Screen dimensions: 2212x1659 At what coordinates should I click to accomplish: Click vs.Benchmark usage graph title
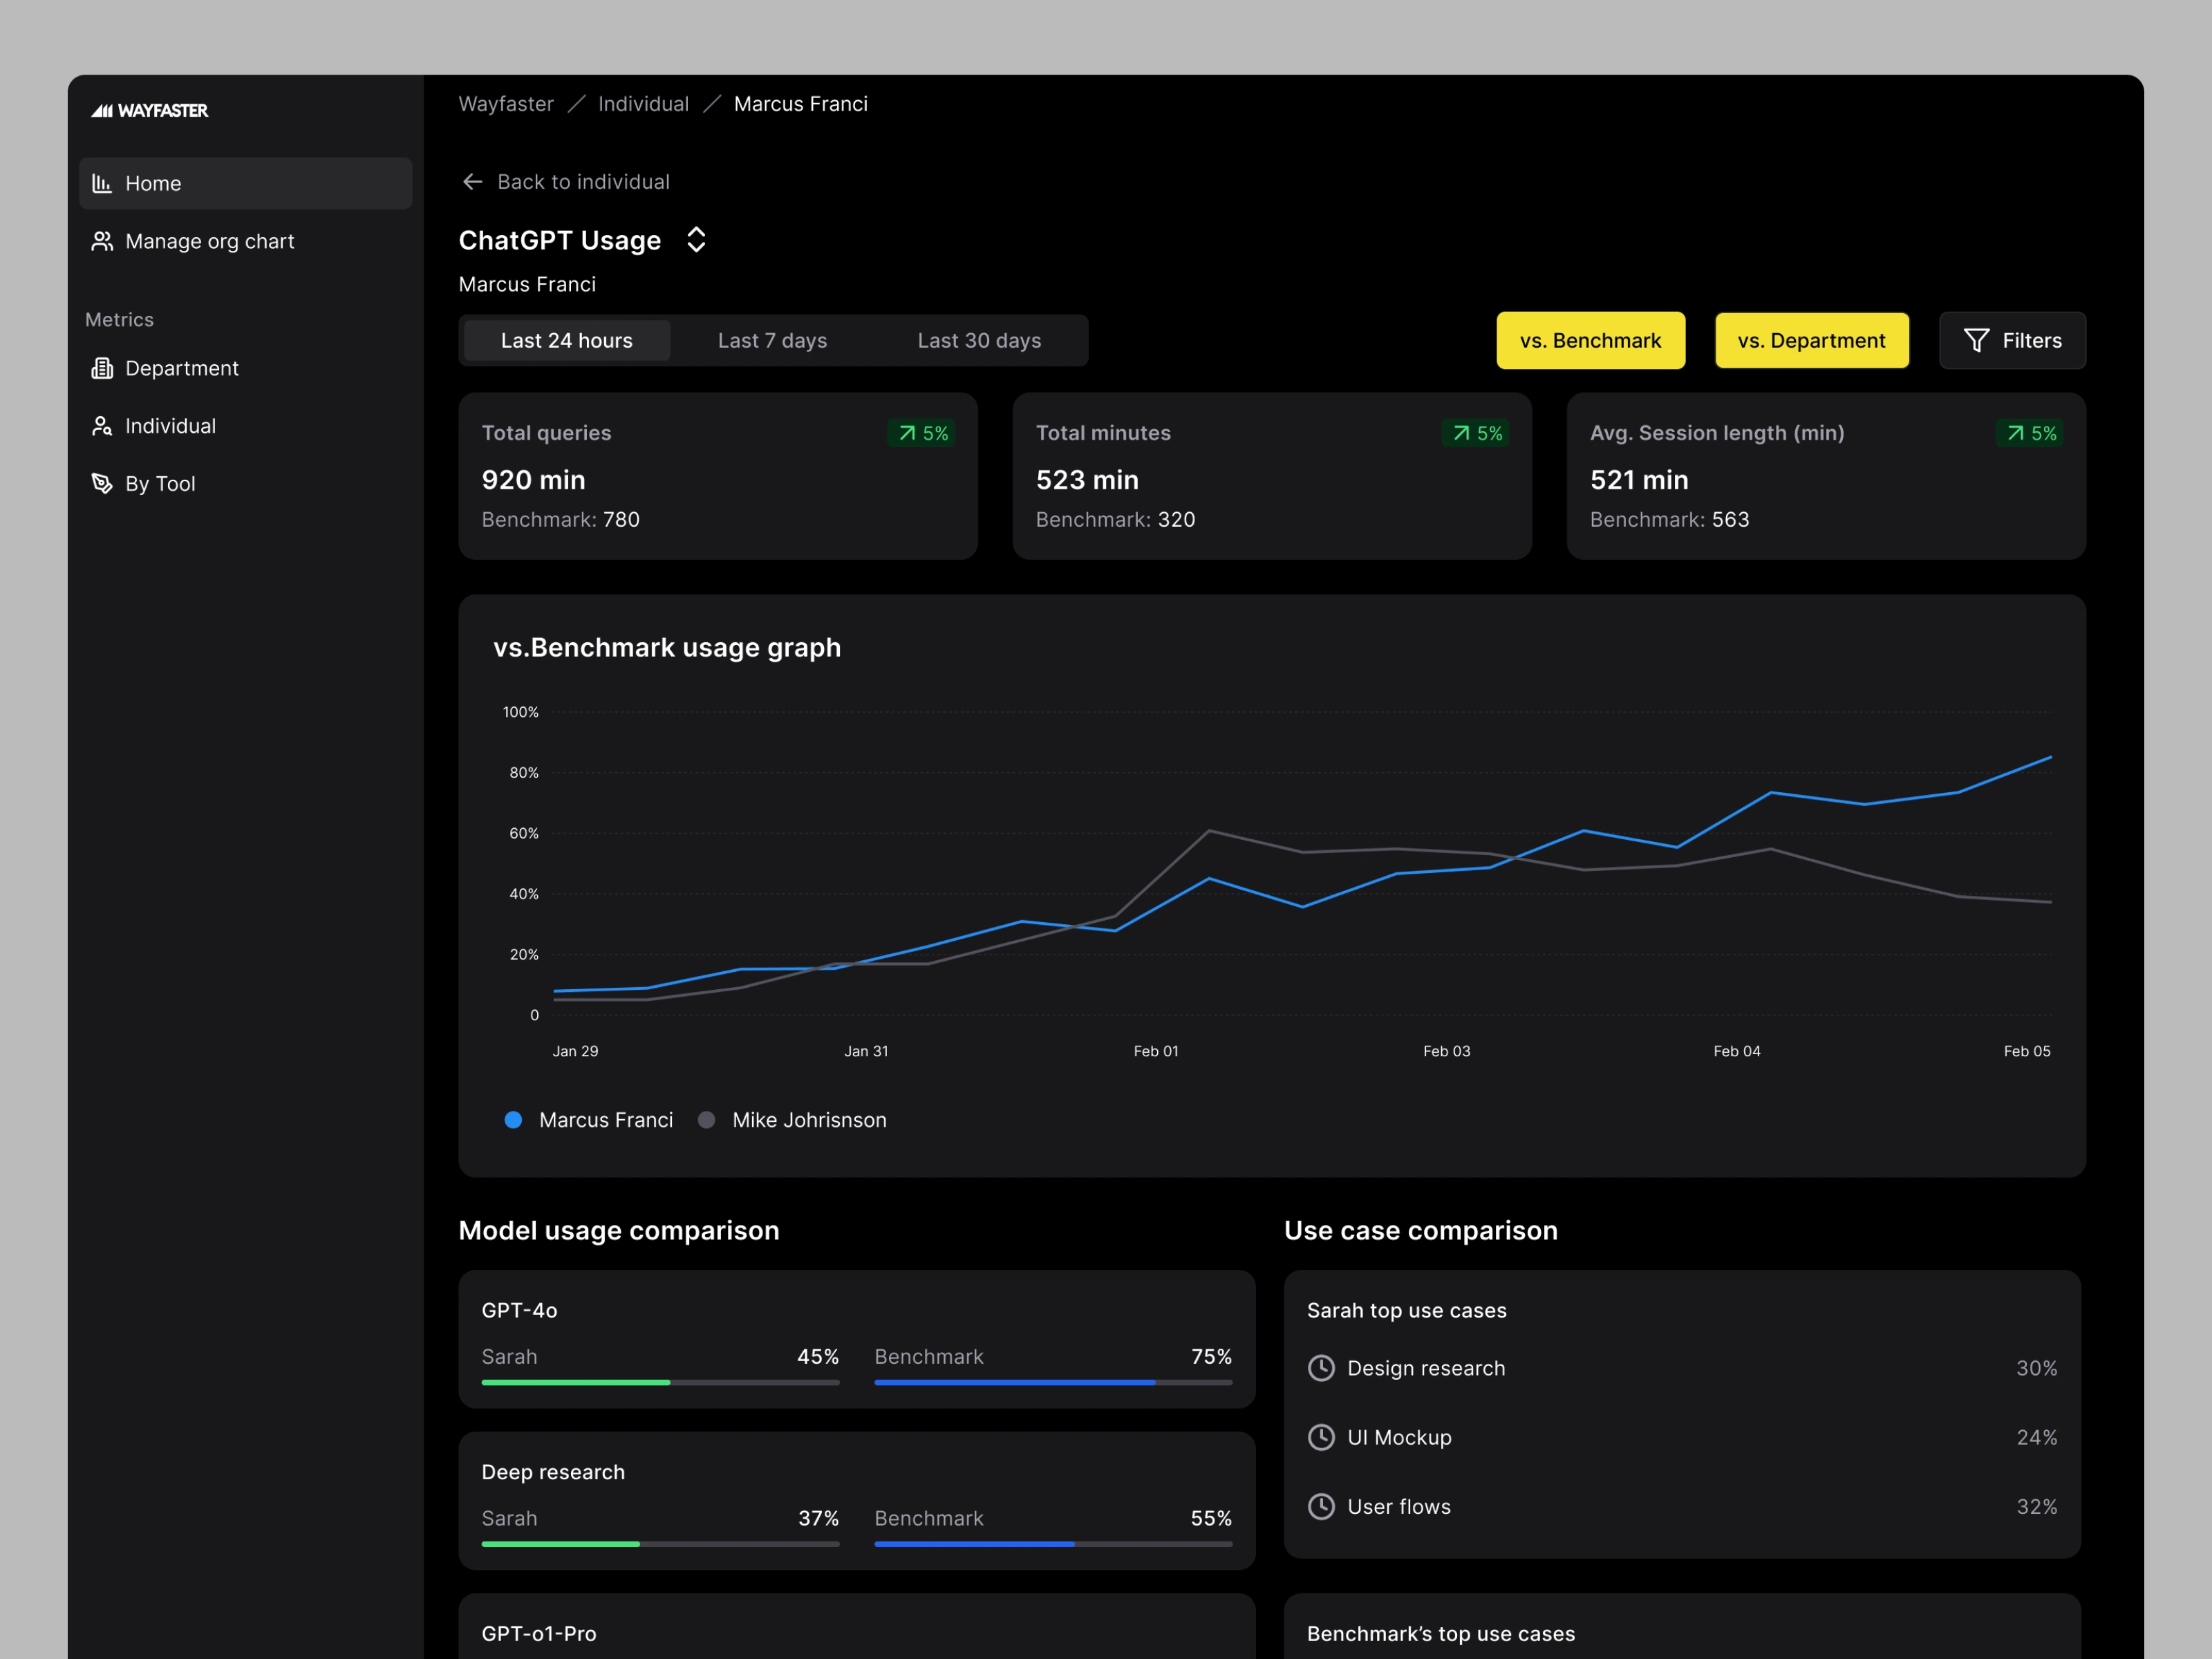pyautogui.click(x=667, y=648)
